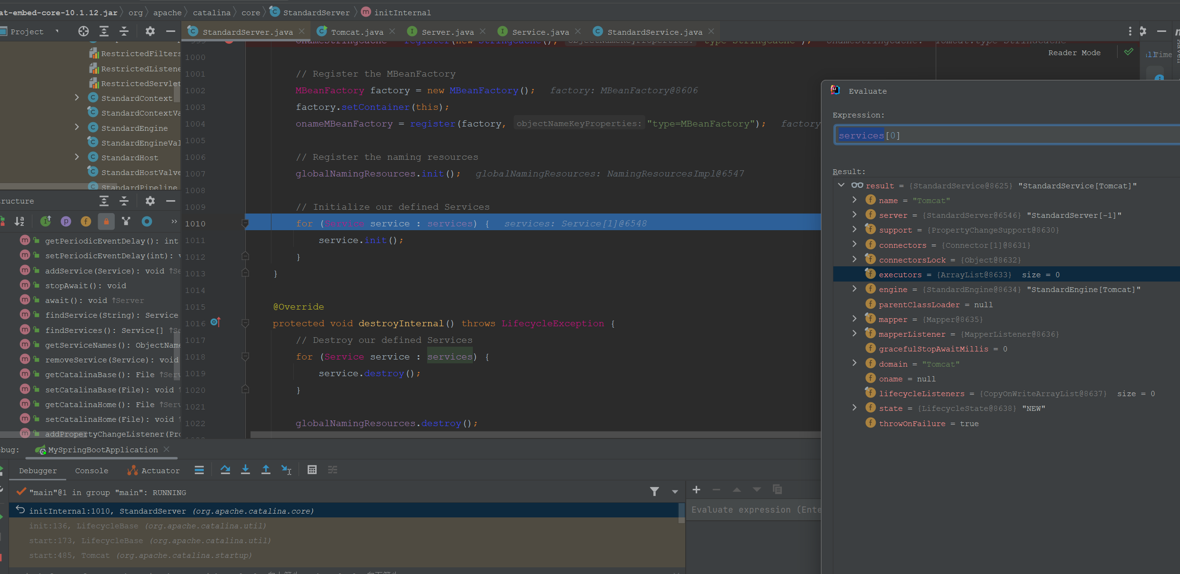Toggle Show Properties filter in Structure
1180x574 pixels.
[66, 221]
